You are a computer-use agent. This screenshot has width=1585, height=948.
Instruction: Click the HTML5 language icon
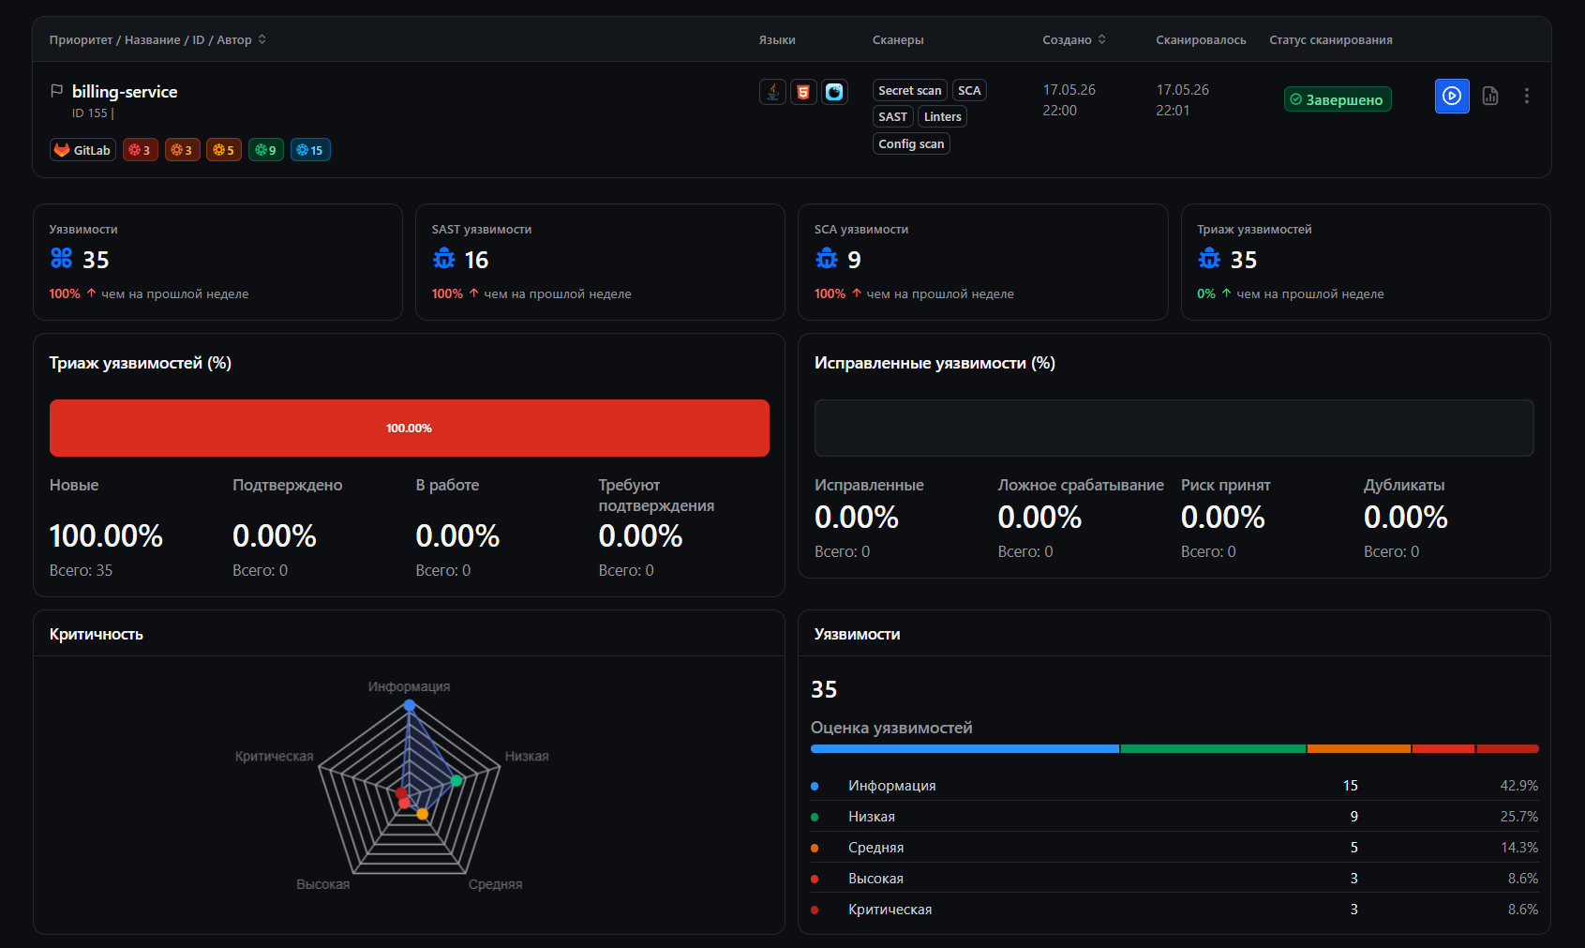(803, 92)
